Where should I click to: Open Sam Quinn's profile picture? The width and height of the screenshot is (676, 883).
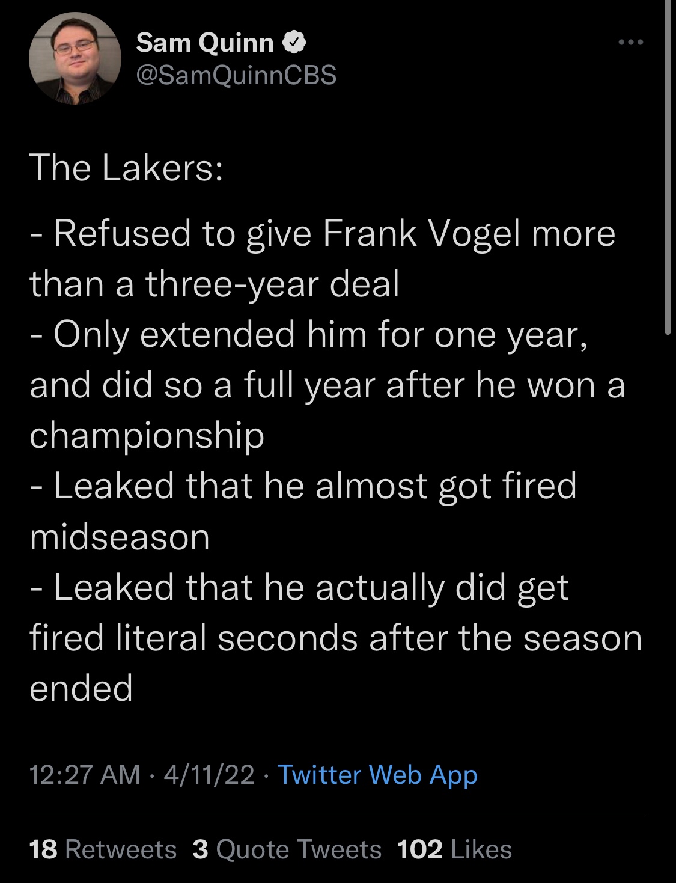[x=75, y=58]
